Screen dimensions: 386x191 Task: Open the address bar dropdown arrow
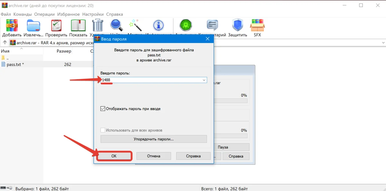tap(383, 43)
